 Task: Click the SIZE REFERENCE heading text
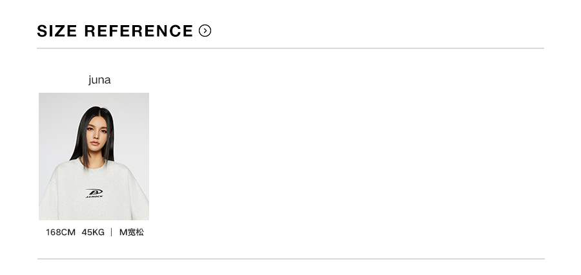tap(115, 31)
